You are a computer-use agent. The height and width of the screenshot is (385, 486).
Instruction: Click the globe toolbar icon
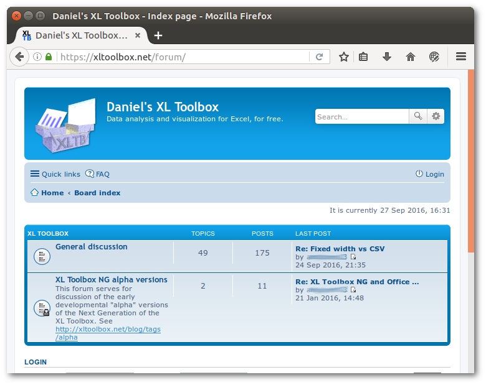tap(434, 57)
